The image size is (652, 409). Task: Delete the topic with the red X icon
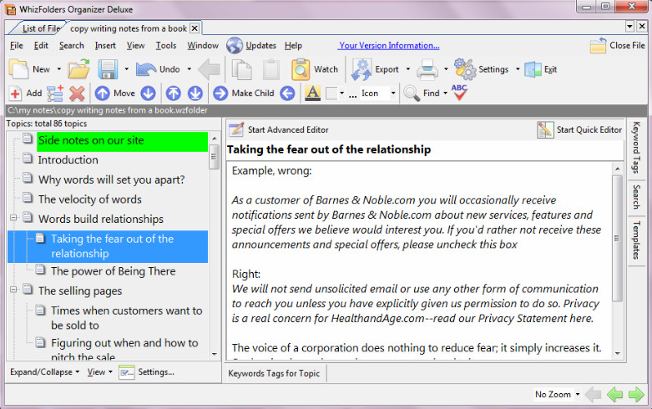tap(77, 93)
